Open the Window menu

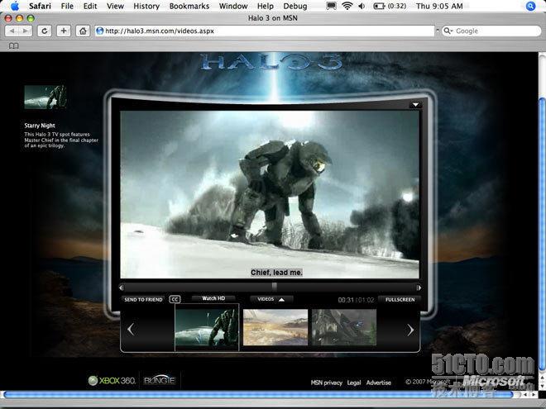click(233, 6)
